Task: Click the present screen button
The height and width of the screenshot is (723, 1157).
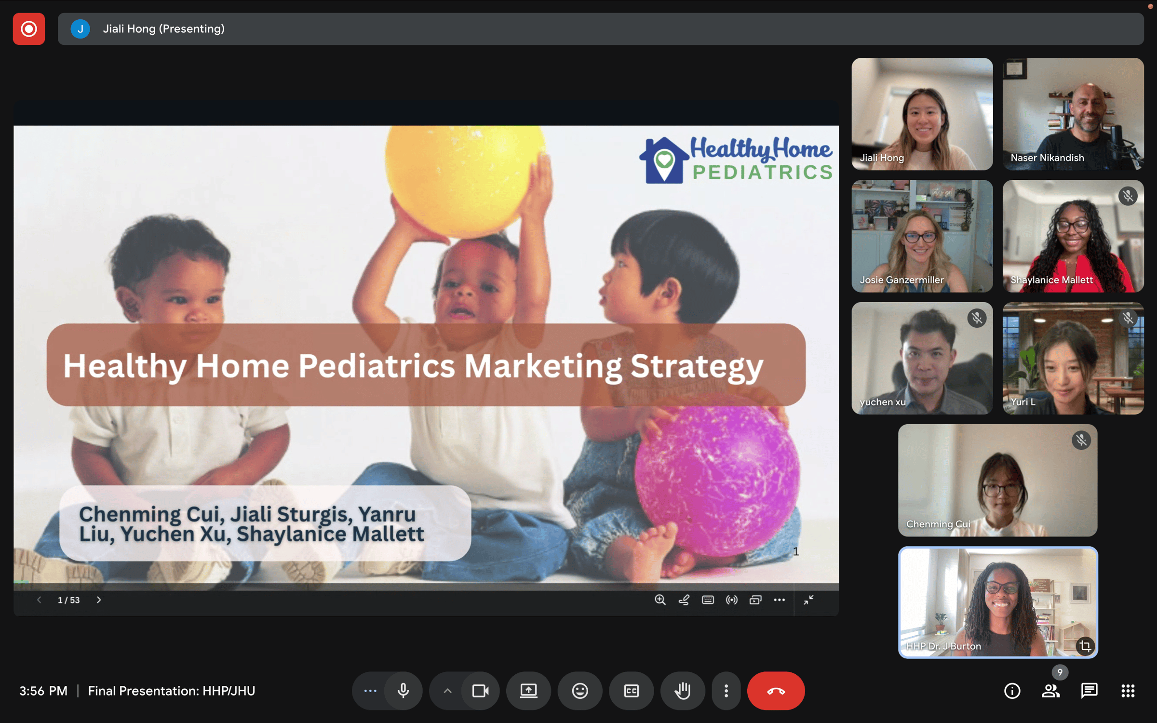Action: pyautogui.click(x=528, y=691)
